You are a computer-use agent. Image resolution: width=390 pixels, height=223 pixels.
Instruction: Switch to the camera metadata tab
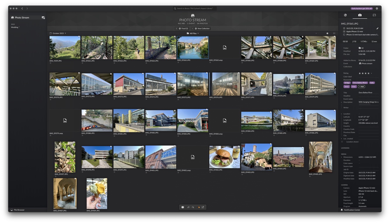pyautogui.click(x=360, y=15)
